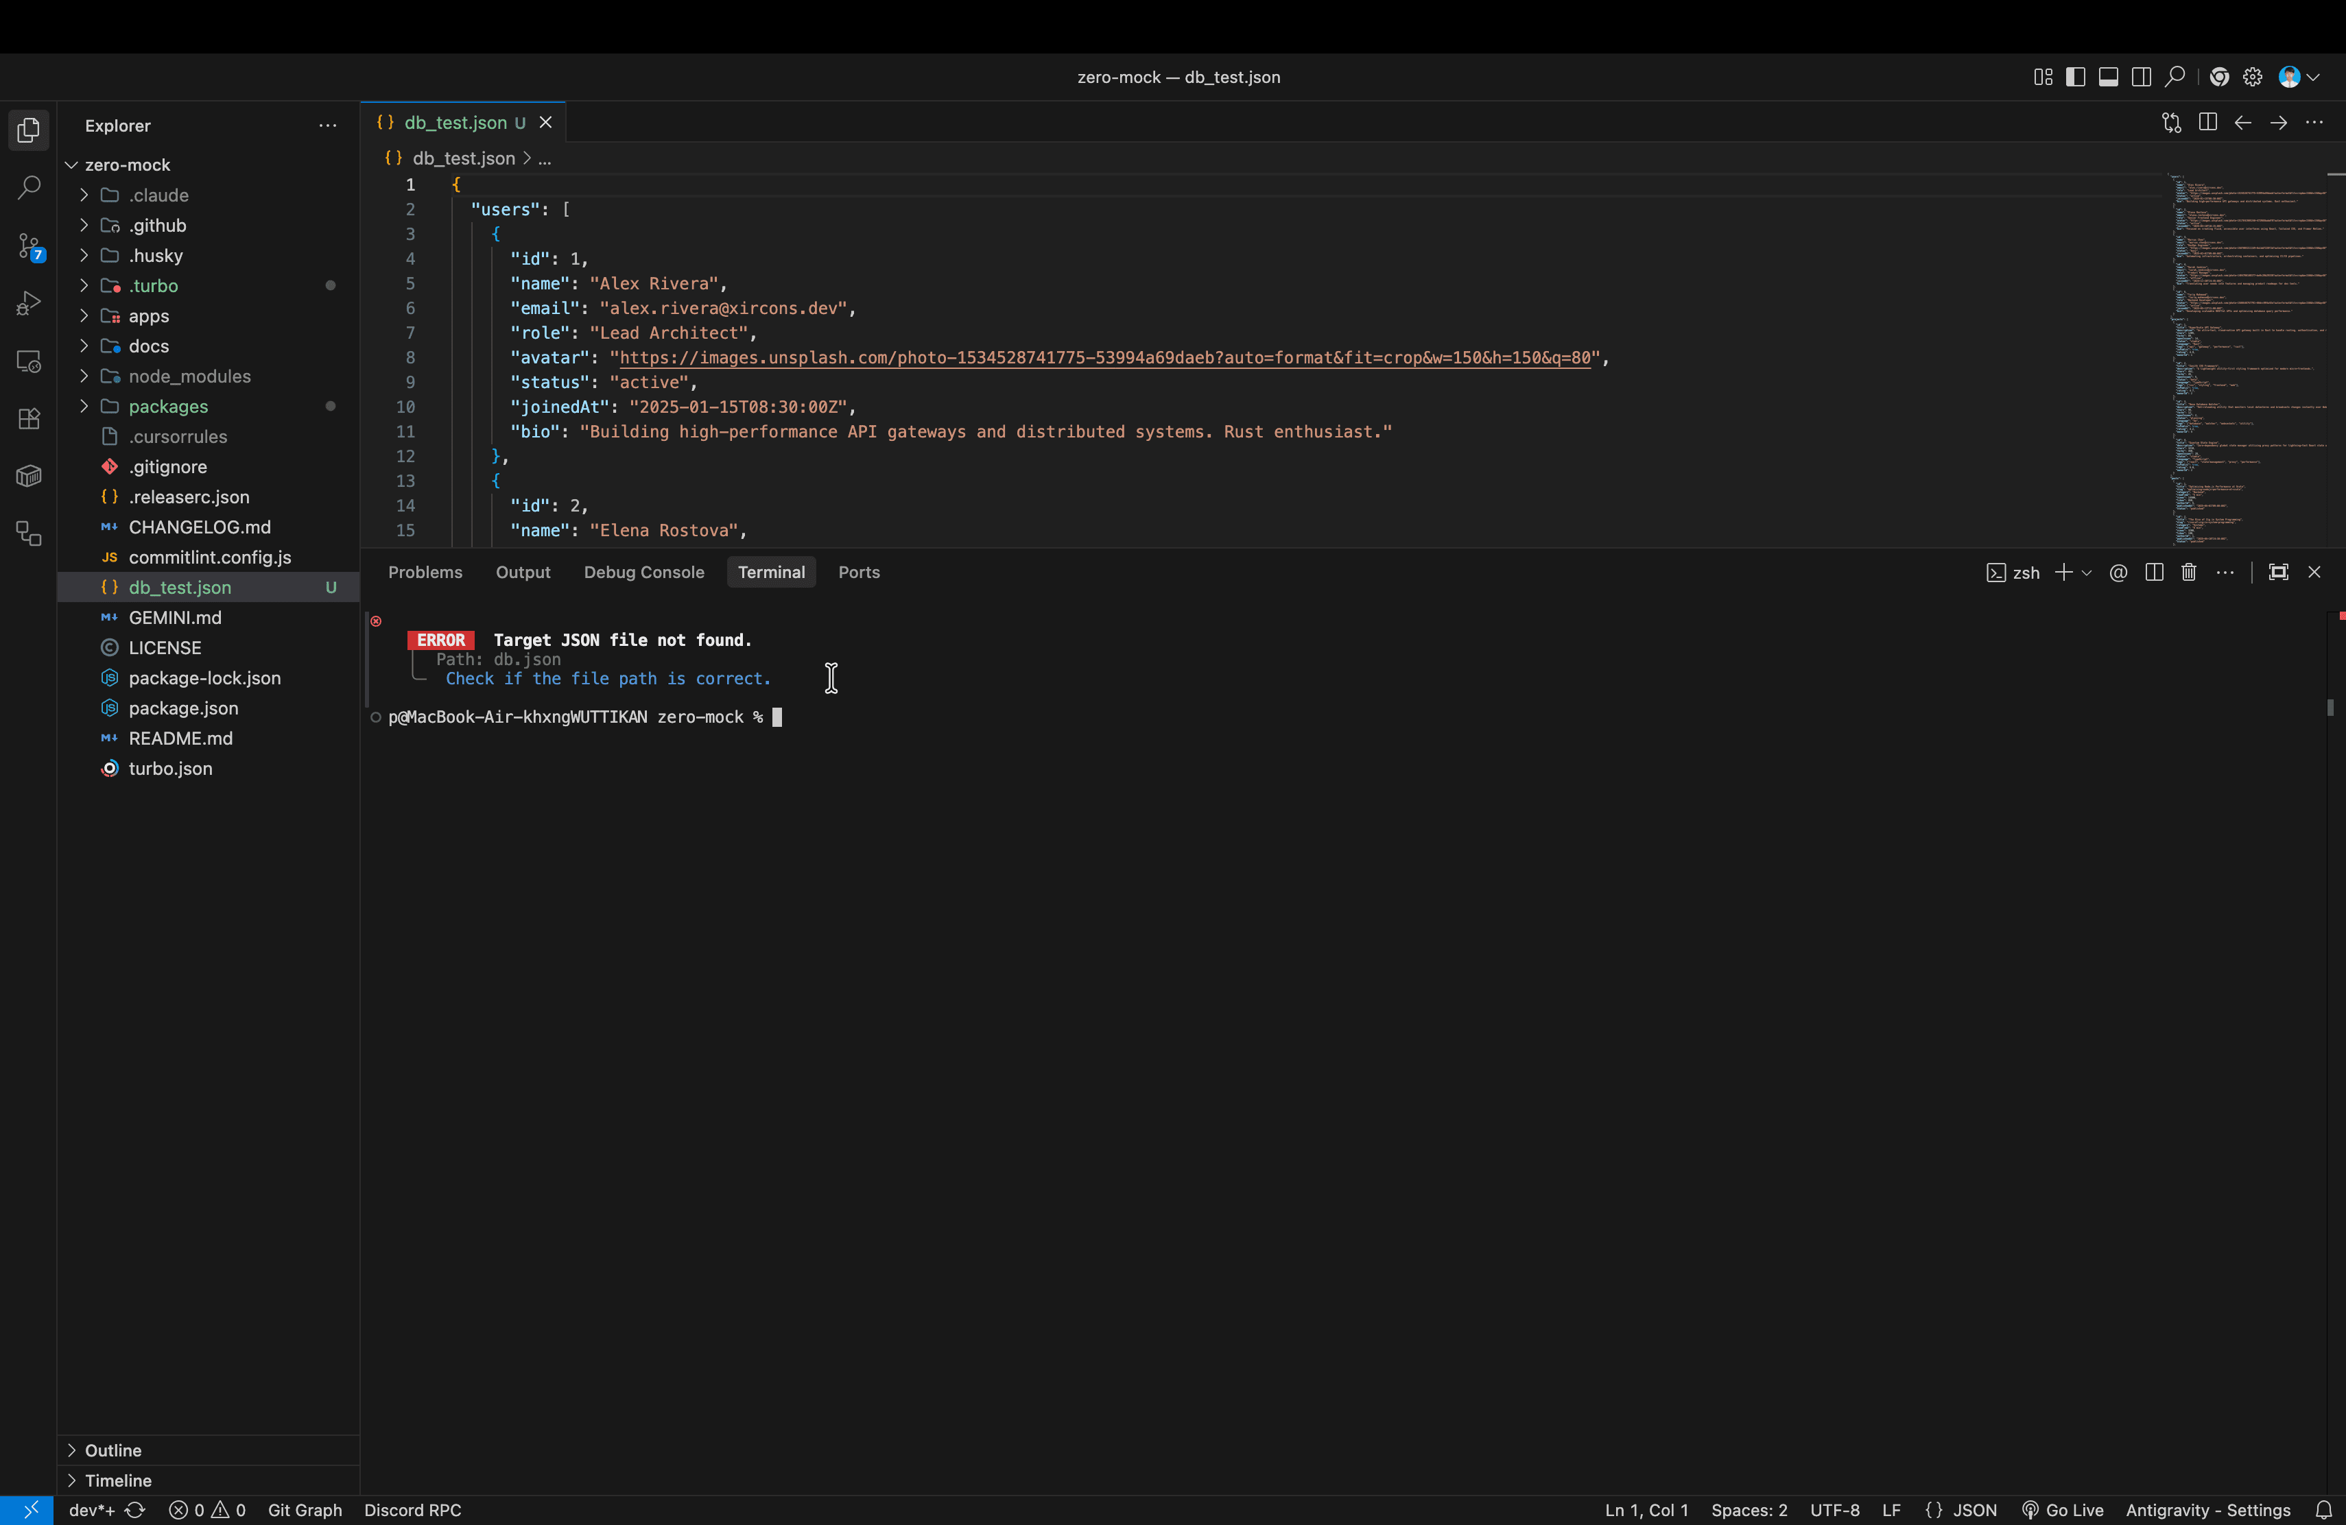Open the Search view in activity bar
The height and width of the screenshot is (1525, 2346).
[x=29, y=187]
